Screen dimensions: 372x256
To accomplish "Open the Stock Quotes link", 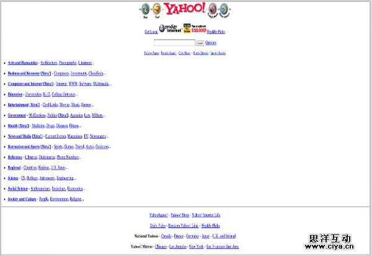I will pyautogui.click(x=201, y=53).
